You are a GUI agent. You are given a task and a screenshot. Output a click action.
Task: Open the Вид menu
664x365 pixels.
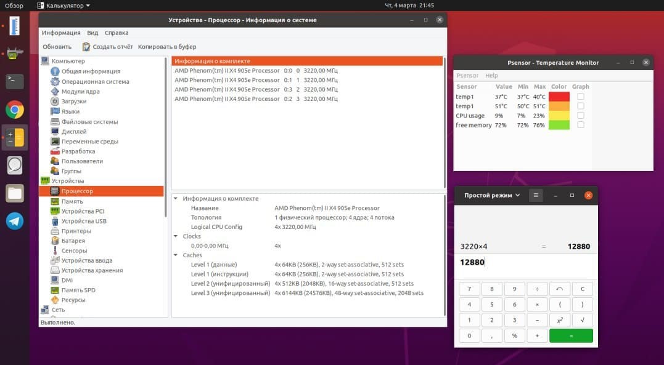point(92,33)
